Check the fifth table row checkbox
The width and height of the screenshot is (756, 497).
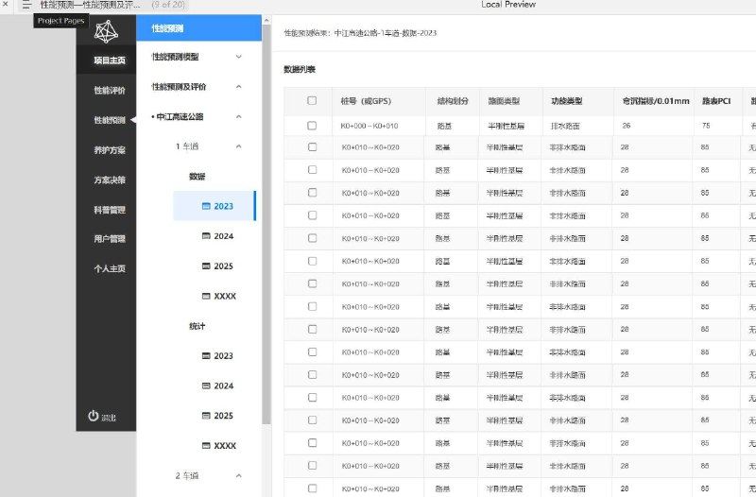click(x=312, y=215)
